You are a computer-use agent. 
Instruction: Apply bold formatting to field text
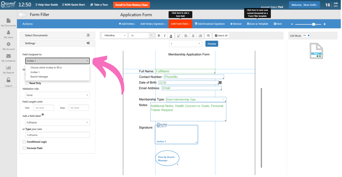[159, 36]
